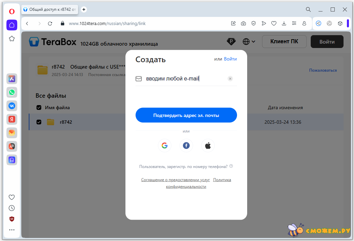Click the Все файлы heading

[x=51, y=96]
